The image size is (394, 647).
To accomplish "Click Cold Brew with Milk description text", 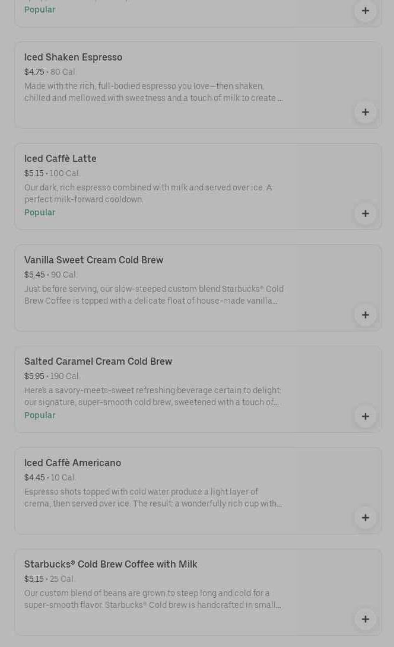I will click(x=152, y=599).
